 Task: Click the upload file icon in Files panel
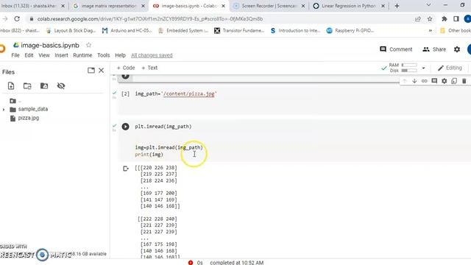coord(11,86)
